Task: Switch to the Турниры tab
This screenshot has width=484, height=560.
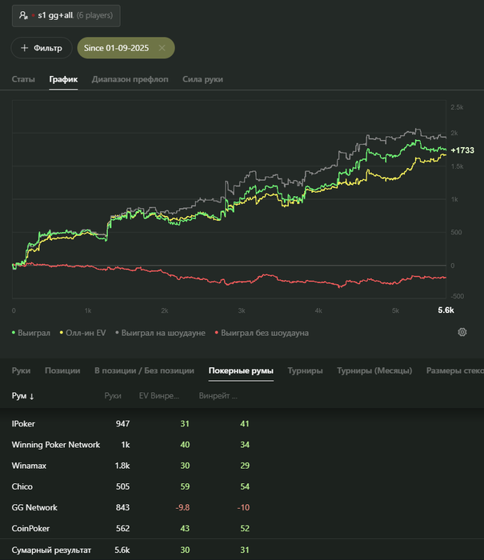Action: click(x=306, y=370)
